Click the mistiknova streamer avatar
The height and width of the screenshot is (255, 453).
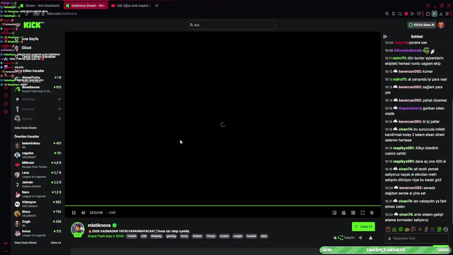78,229
